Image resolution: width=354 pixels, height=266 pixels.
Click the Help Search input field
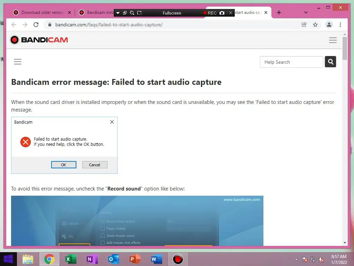click(x=291, y=62)
